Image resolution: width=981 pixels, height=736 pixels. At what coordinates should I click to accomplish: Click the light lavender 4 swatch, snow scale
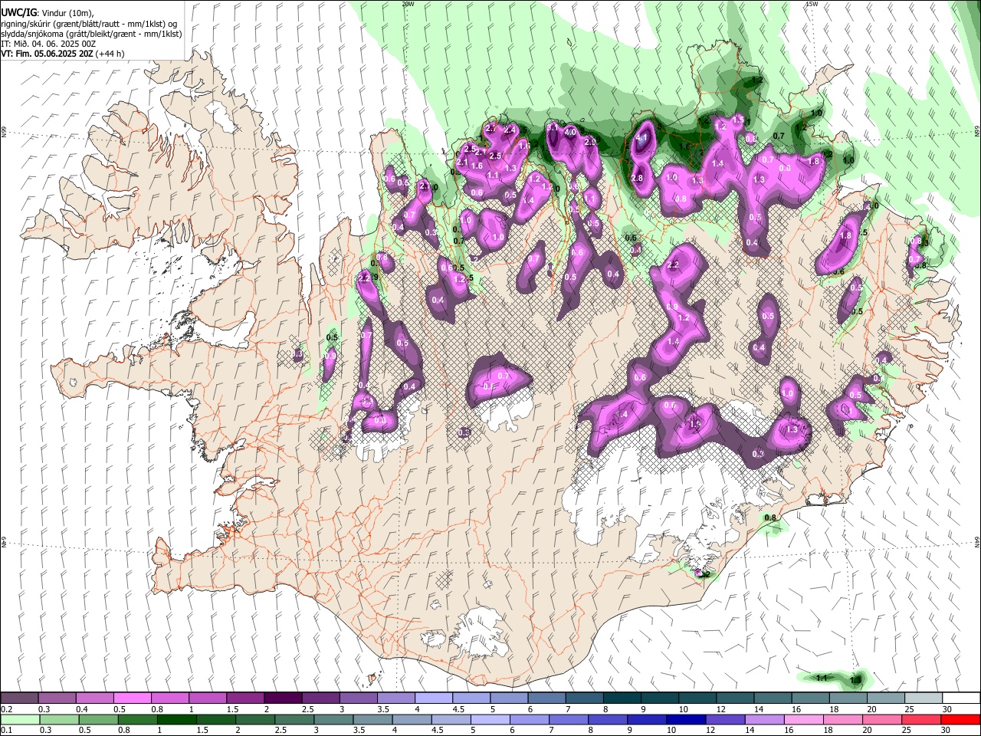pyautogui.click(x=432, y=698)
